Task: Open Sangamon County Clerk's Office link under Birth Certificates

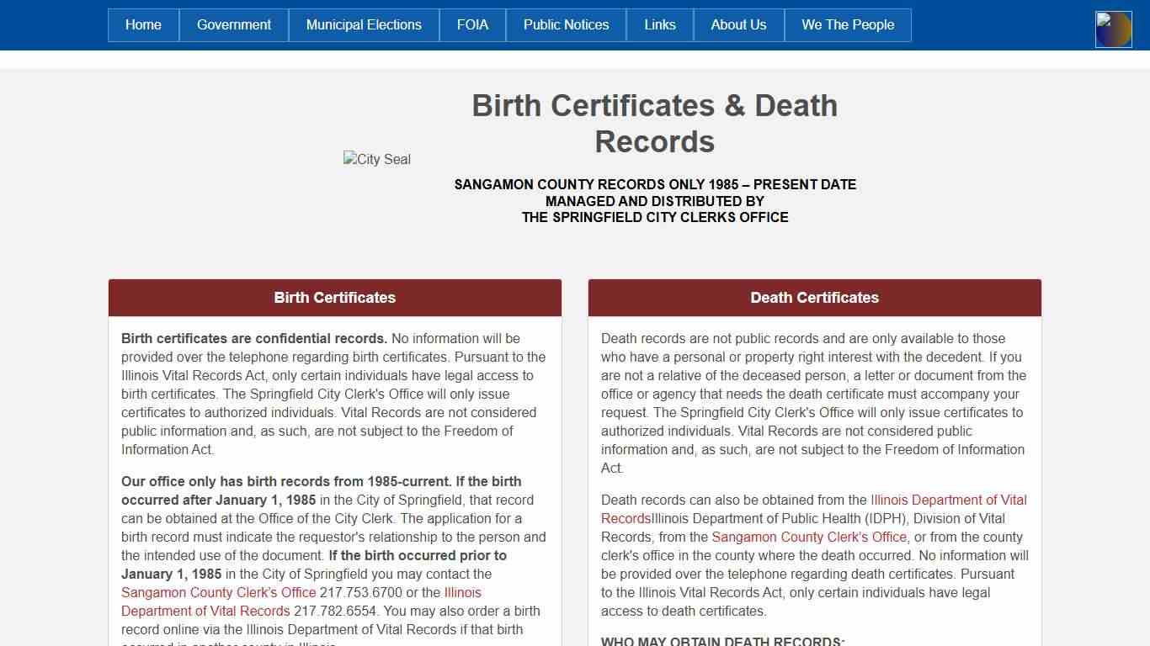Action: pyautogui.click(x=218, y=592)
